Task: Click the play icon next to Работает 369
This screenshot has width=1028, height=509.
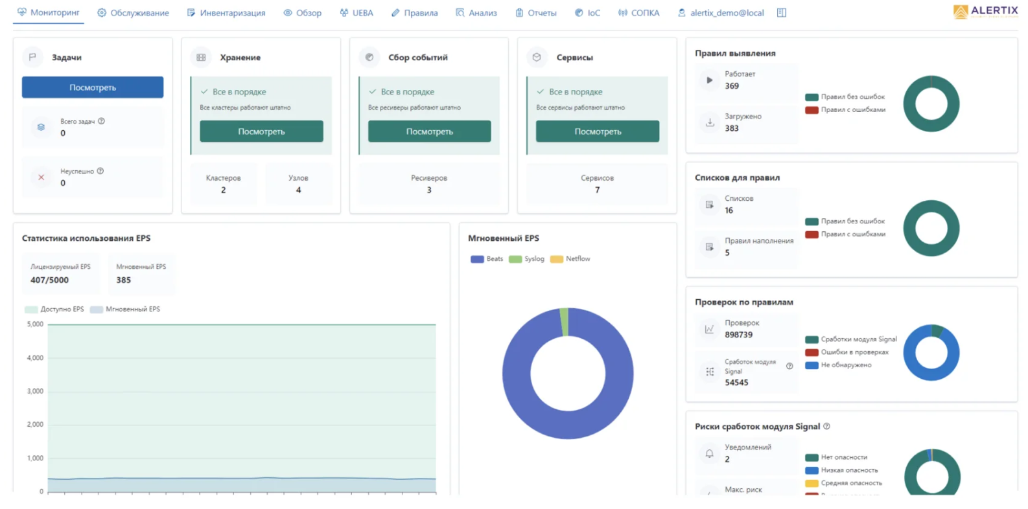Action: (709, 80)
